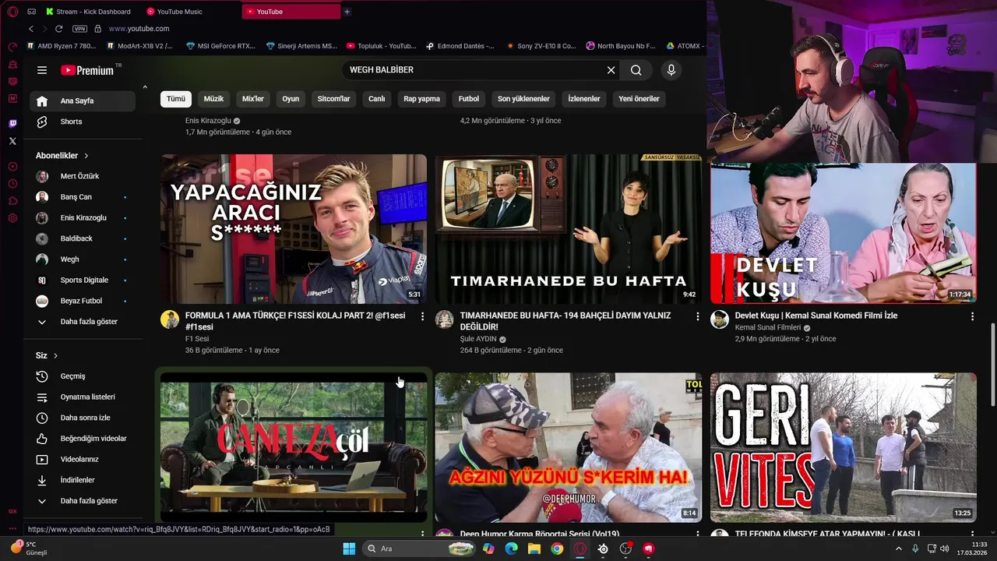
Task: Switch to the YouTube Music tab
Action: tap(179, 12)
